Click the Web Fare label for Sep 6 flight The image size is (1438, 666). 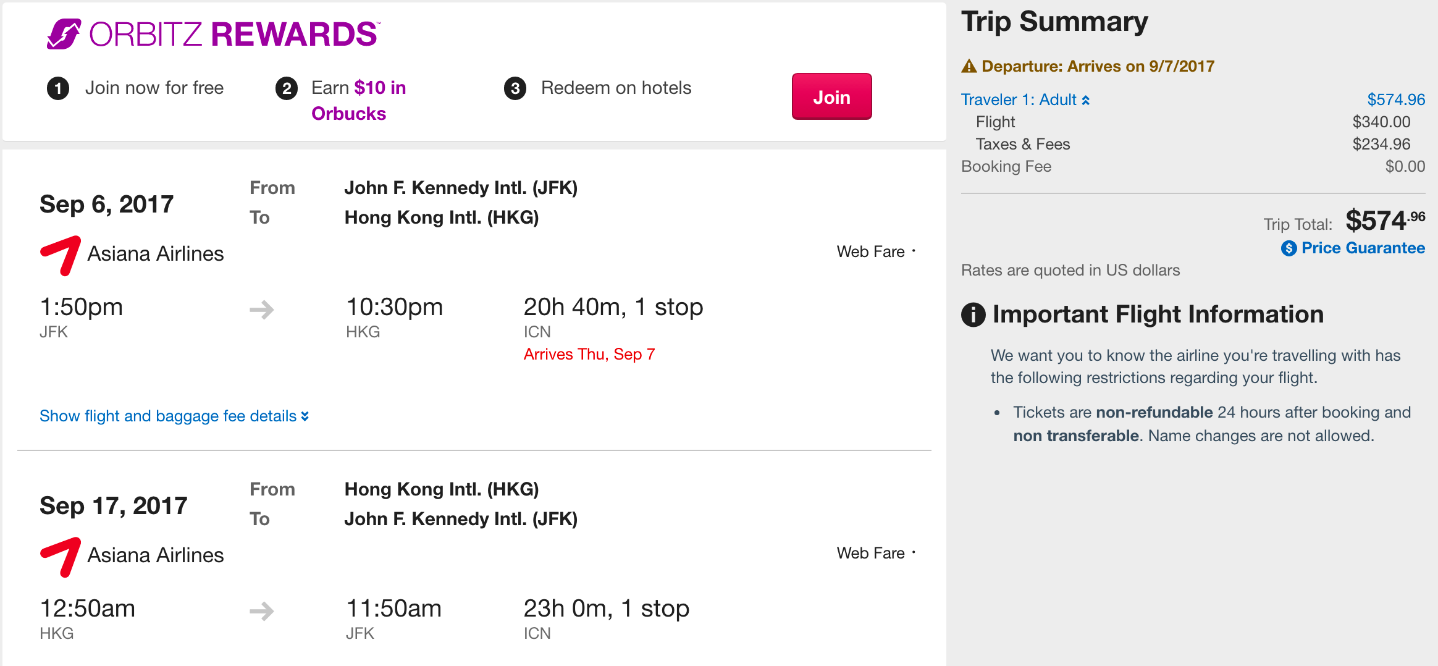pos(870,251)
